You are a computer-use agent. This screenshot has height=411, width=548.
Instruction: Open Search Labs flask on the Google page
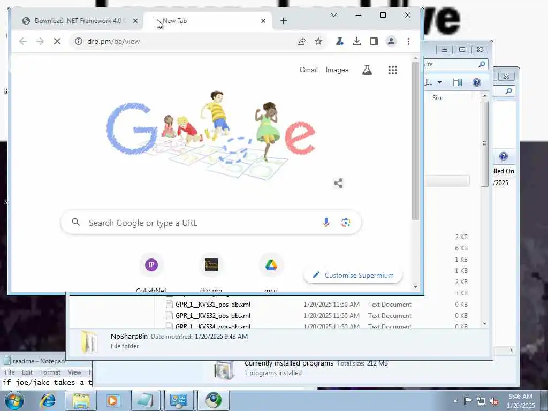[x=367, y=70]
